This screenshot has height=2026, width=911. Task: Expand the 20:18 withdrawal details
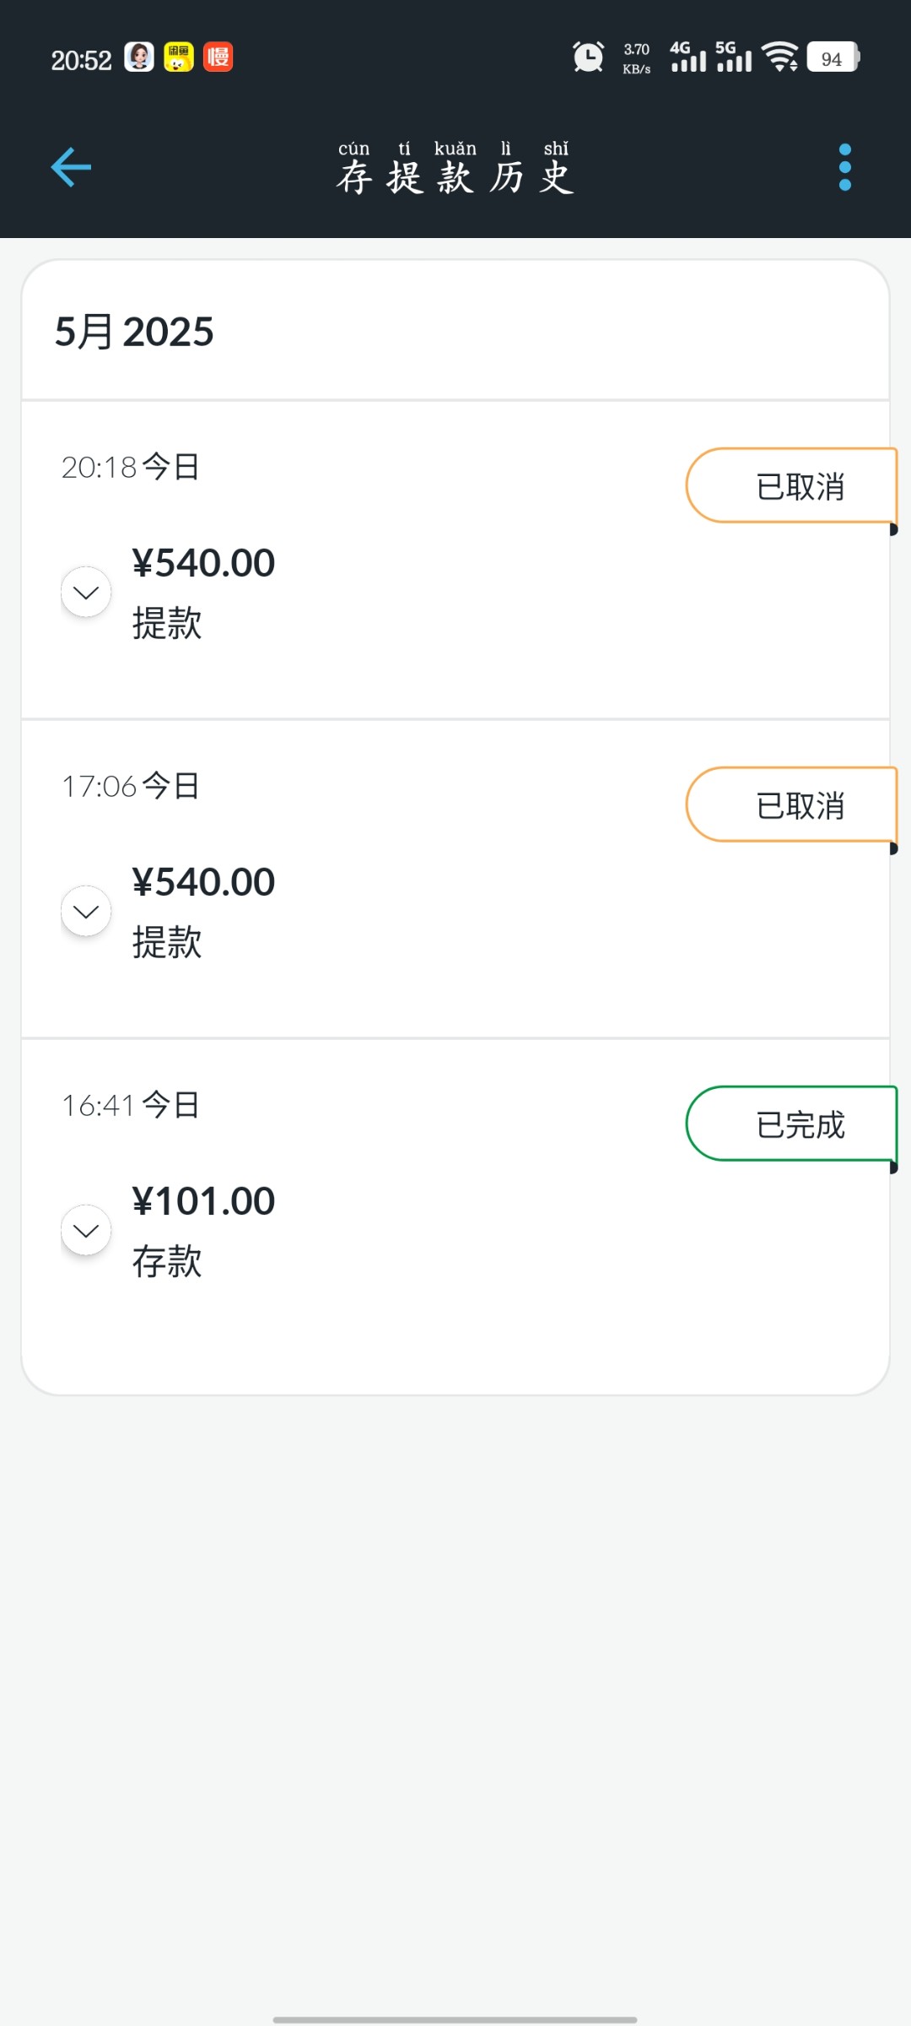[86, 593]
